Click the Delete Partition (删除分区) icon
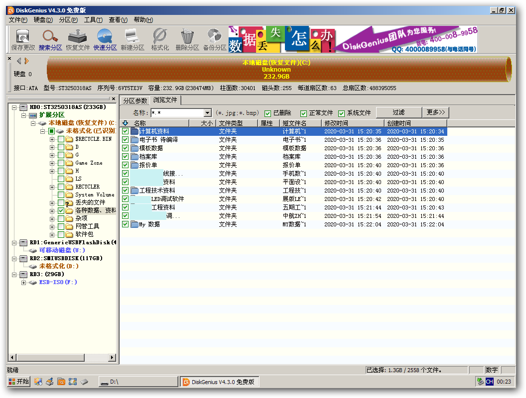Viewport: 526px width, 398px height. click(x=187, y=39)
